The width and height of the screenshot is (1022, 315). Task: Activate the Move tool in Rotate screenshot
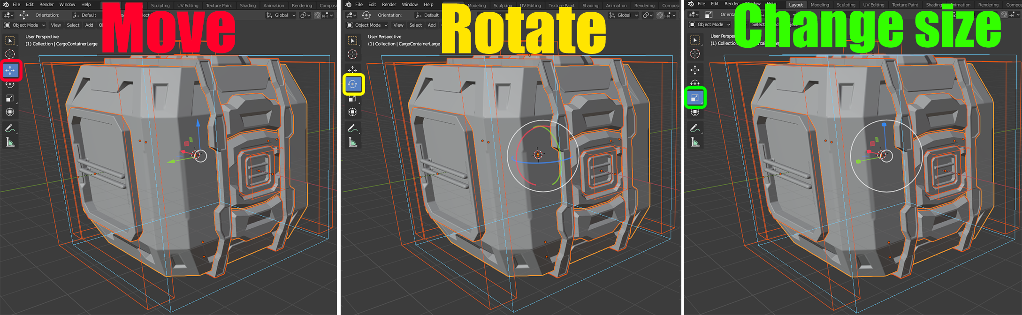pos(353,69)
